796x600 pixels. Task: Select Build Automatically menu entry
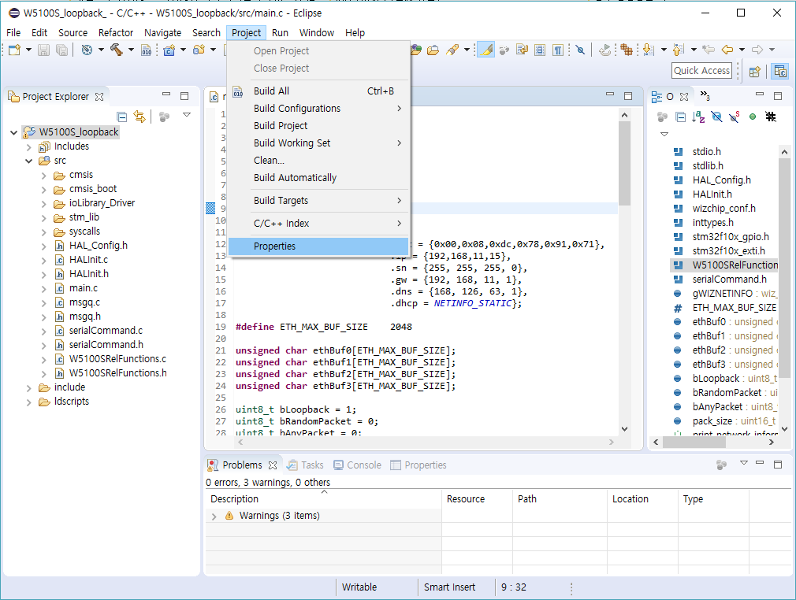pos(318,178)
